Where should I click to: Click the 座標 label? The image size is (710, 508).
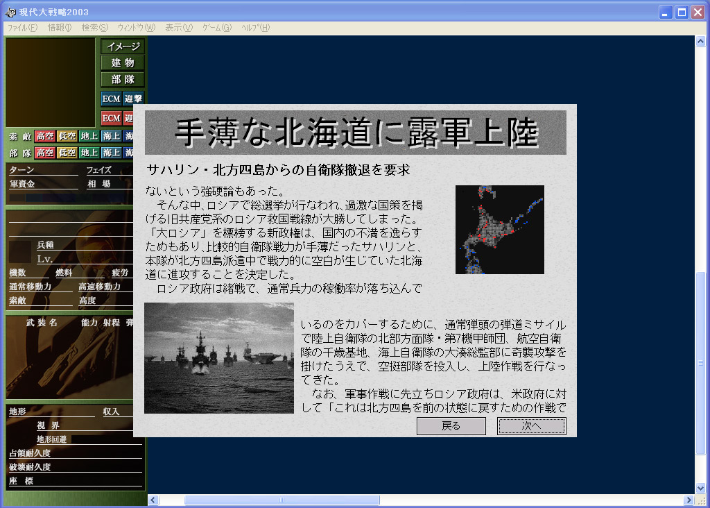[x=21, y=481]
